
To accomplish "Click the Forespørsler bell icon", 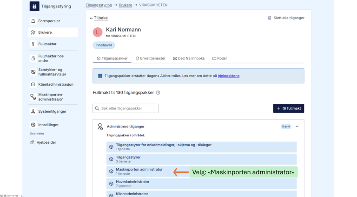I will tap(33, 21).
